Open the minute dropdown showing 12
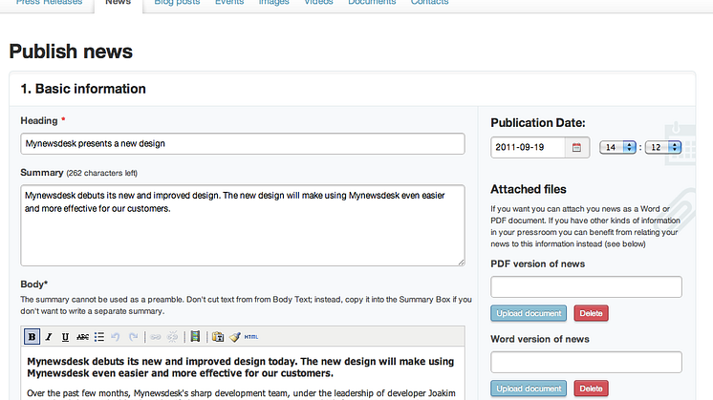The height and width of the screenshot is (400, 713). coord(663,147)
